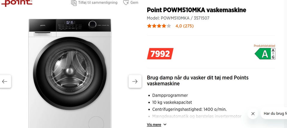This screenshot has width=287, height=128.
Task: Close the chat popup with the X
Action: [253, 113]
